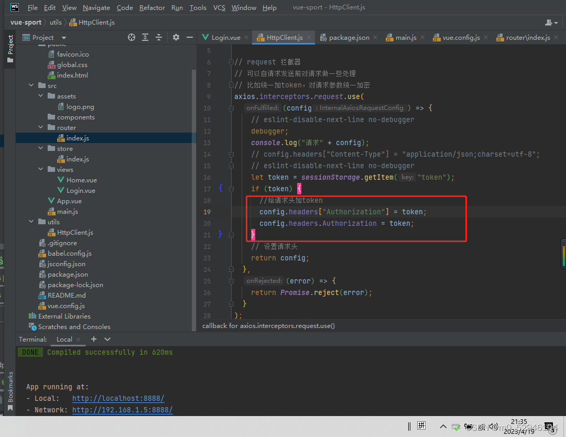Select favicon.ico in project tree
Screen dimensions: 566x437
coord(69,54)
